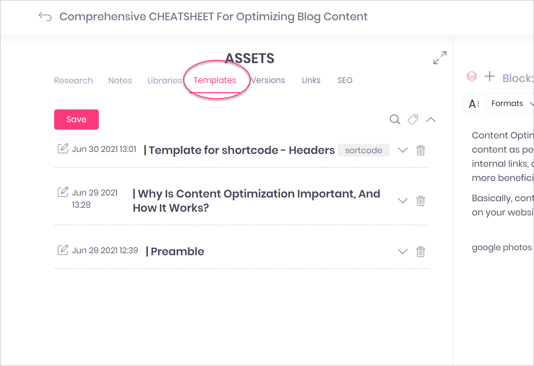Switch to the Research tab
This screenshot has width=534, height=366.
73,80
